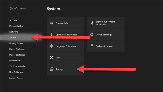The height and width of the screenshot is (92, 163).
Task: Click the Language globe icon
Action: click(51, 46)
